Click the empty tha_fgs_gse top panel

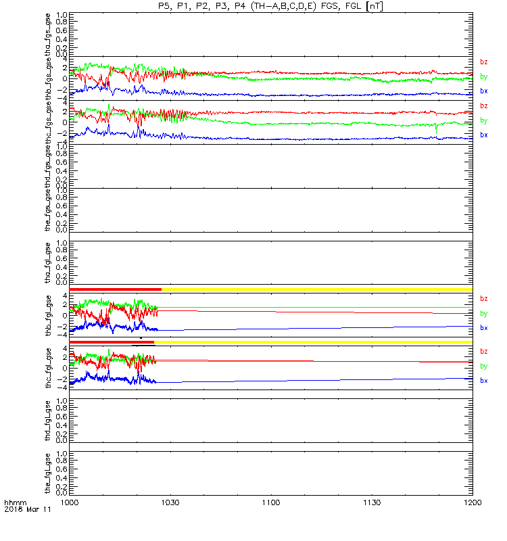pos(271,34)
